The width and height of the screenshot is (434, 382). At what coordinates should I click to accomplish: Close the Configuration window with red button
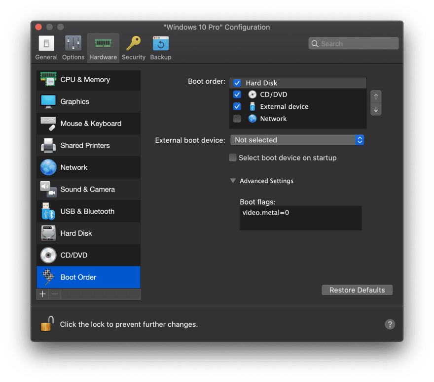tap(38, 27)
